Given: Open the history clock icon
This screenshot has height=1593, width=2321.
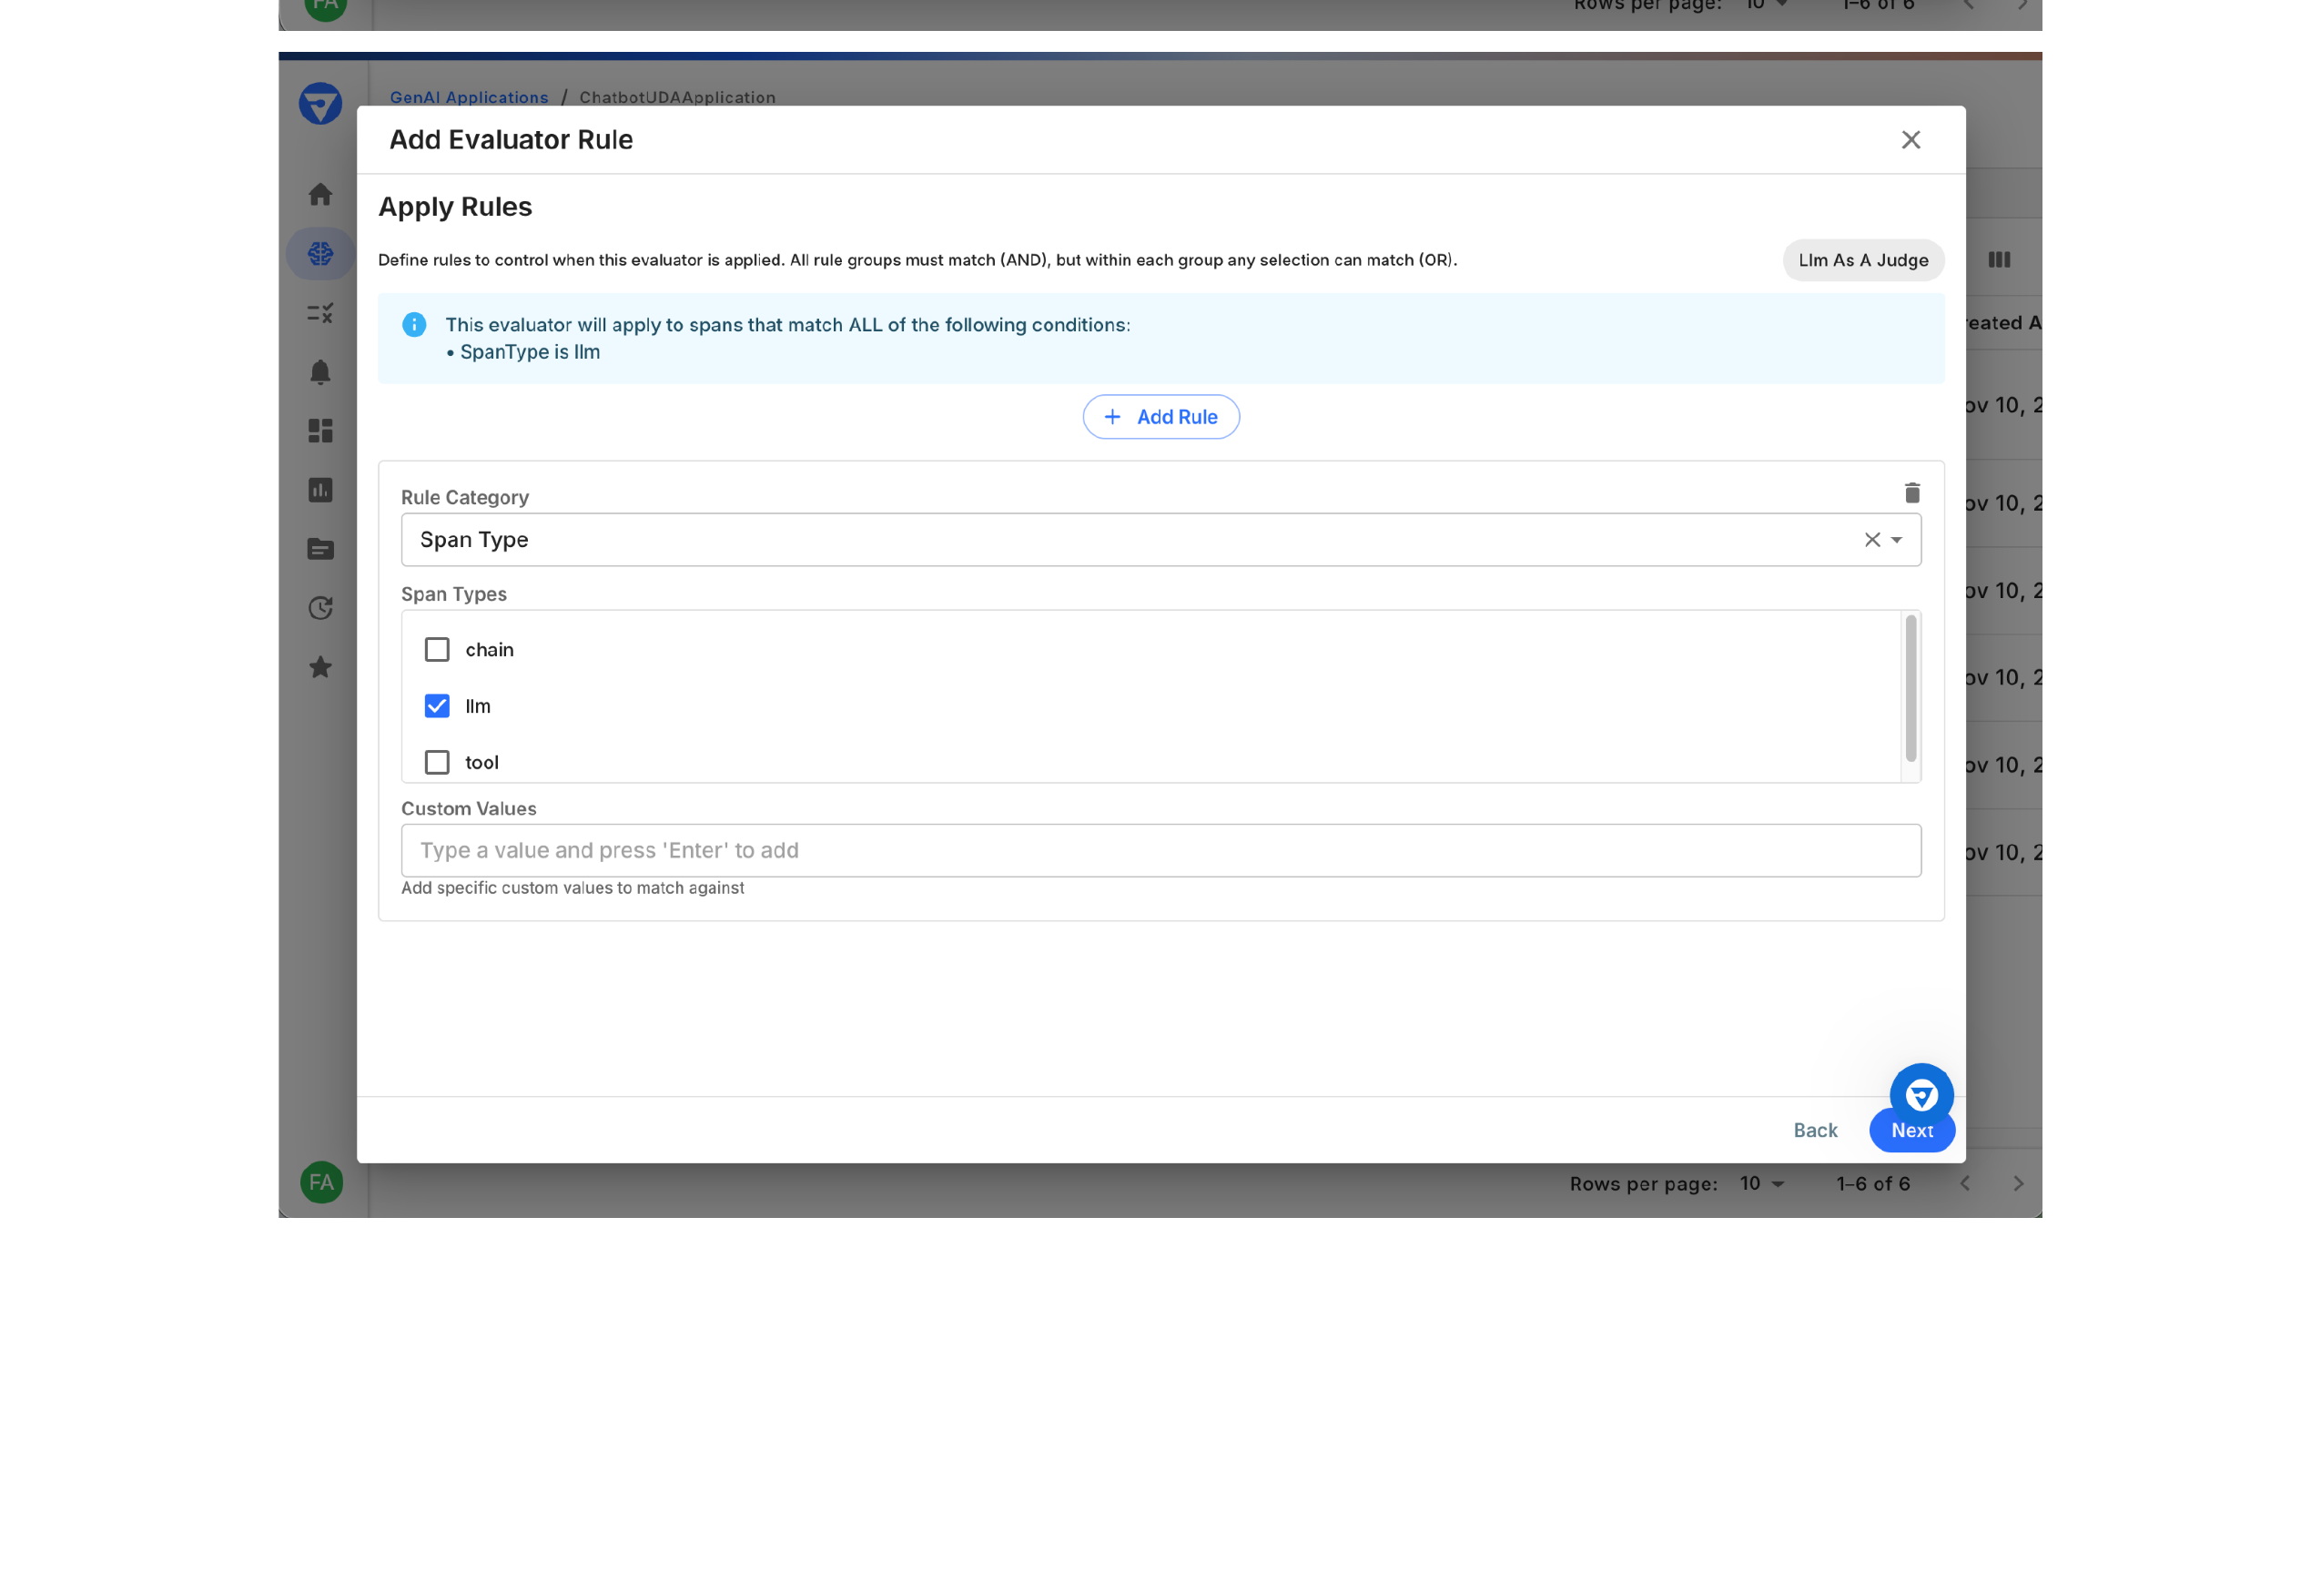Looking at the screenshot, I should coord(319,607).
